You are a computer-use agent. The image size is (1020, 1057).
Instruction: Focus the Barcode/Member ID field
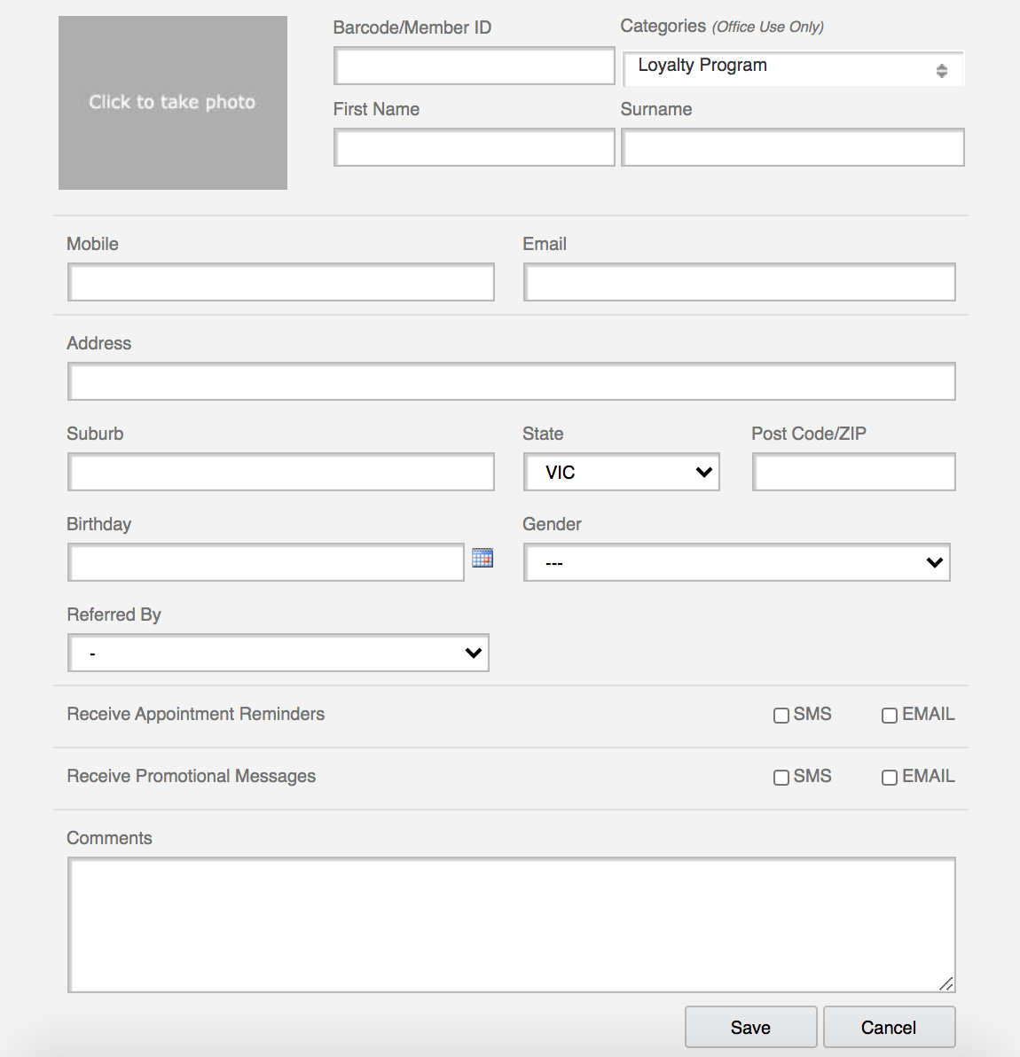(x=474, y=66)
